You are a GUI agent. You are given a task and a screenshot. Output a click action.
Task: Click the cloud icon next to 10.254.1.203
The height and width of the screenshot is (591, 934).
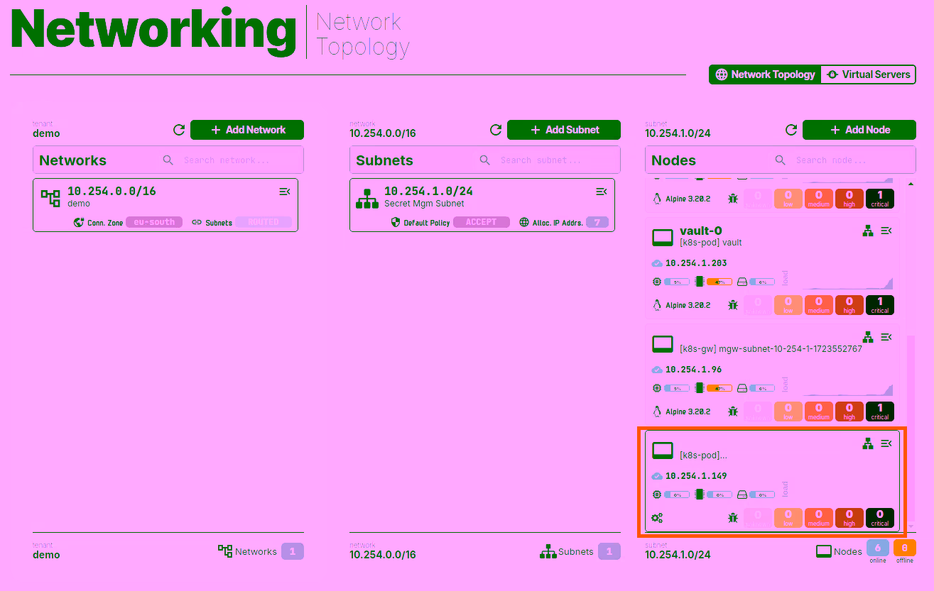tap(656, 263)
